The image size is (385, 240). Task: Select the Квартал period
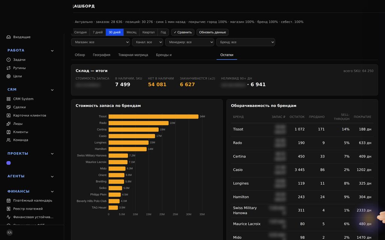pos(149,32)
